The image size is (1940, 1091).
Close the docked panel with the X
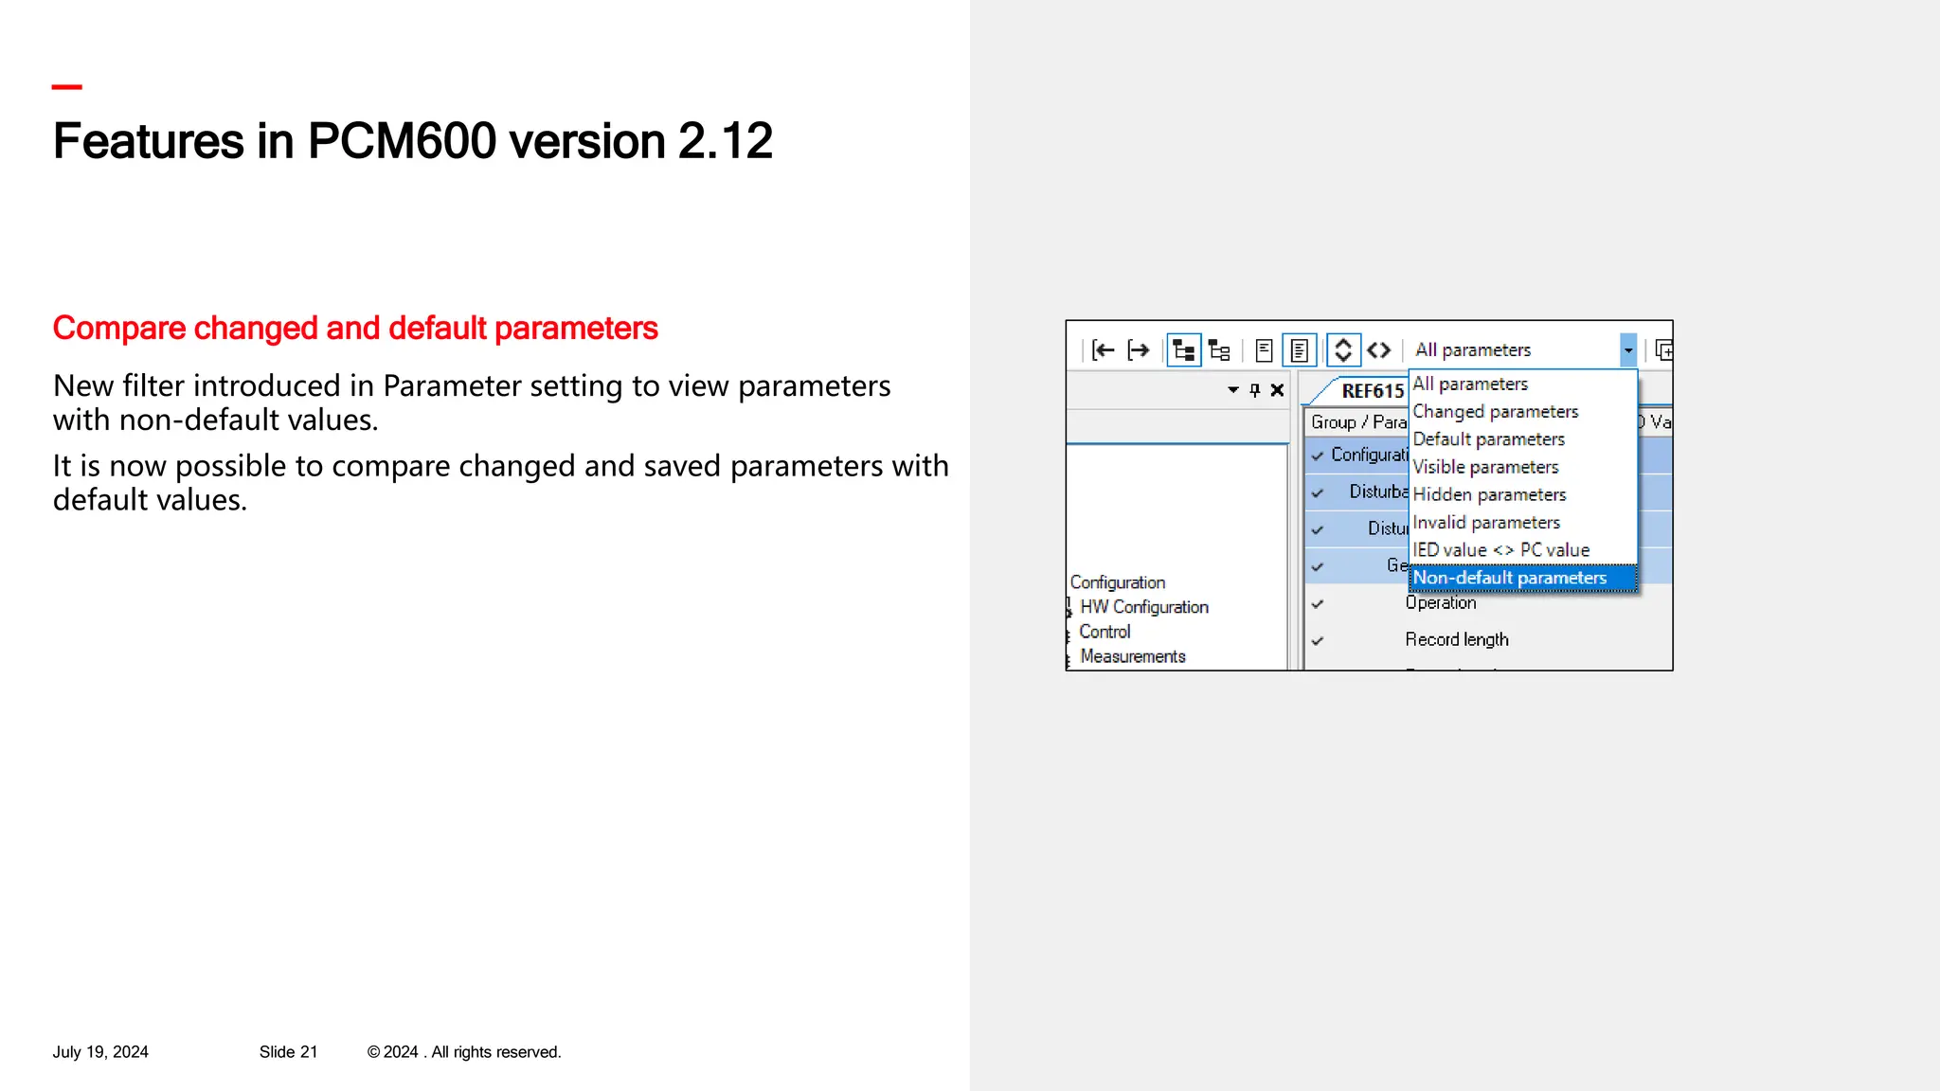pos(1277,390)
